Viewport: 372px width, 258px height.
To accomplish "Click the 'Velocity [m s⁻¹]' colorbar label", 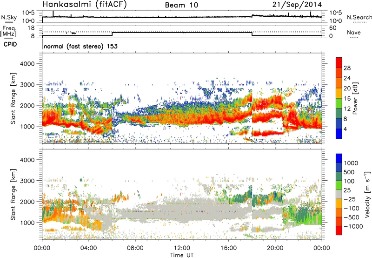I will tap(367, 194).
